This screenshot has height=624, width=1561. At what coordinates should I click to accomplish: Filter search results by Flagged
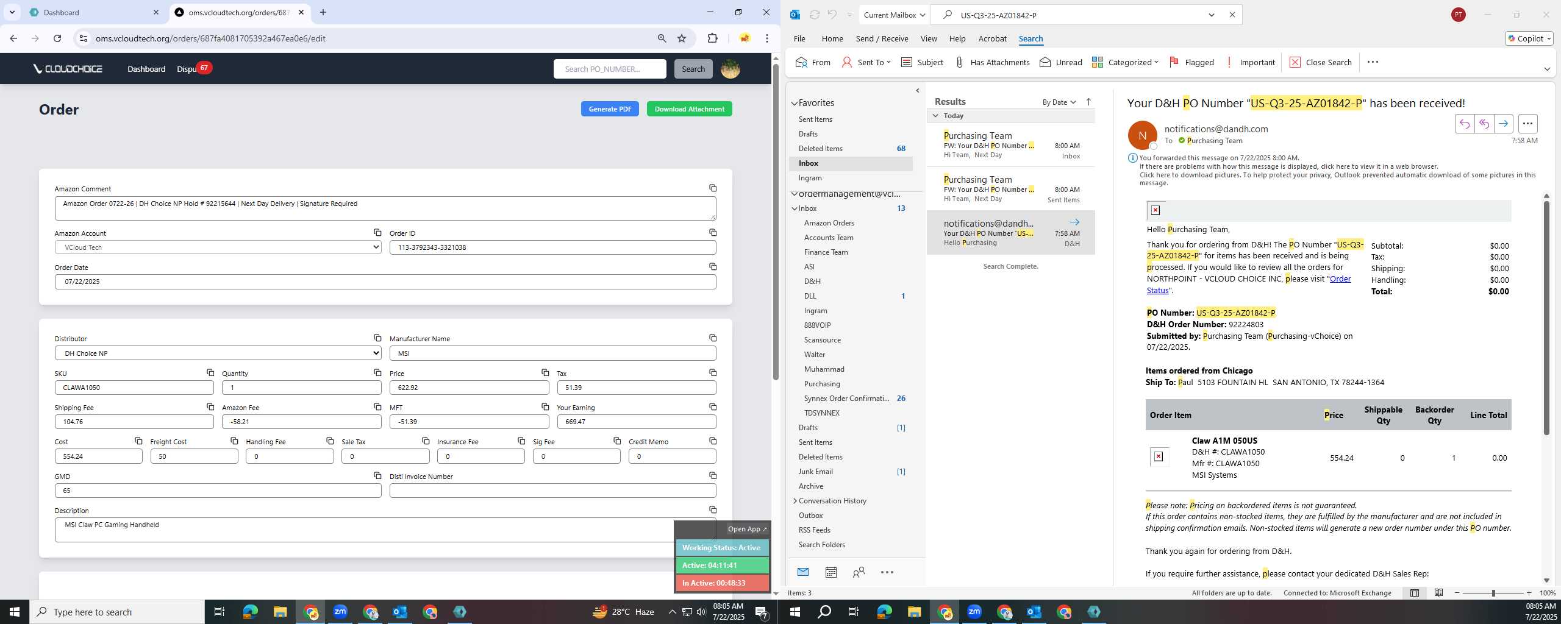pos(1191,62)
